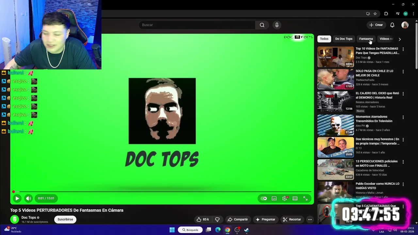The height and width of the screenshot is (235, 418).
Task: Open 13 PERSECUCIONES policiales video title
Action: coord(377,164)
